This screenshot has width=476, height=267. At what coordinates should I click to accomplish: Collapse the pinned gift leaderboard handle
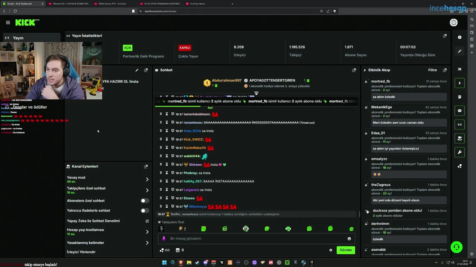point(256,93)
